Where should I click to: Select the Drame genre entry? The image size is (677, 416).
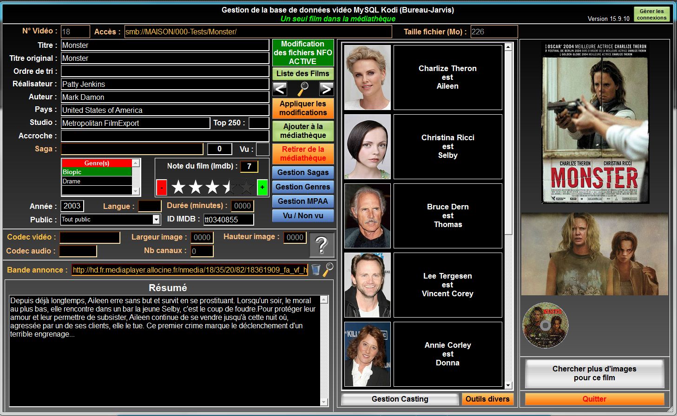click(97, 181)
